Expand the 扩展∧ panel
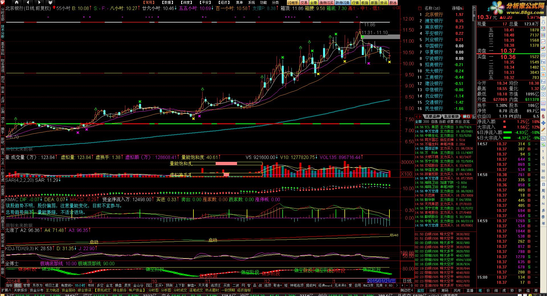Viewport: 547px width, 296px height. coord(6,290)
